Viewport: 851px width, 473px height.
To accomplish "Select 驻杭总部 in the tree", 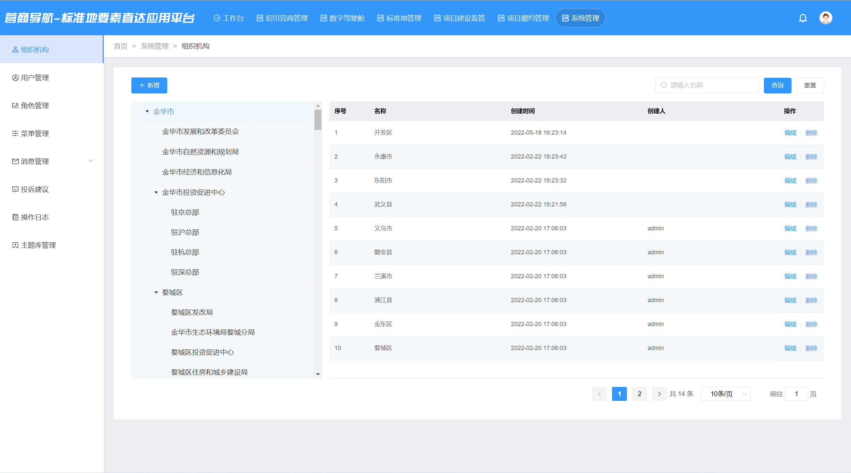I will 185,252.
